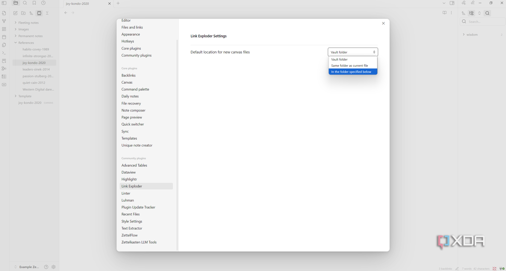The height and width of the screenshot is (271, 506).
Task: Toggle the right sidebar collapse icon
Action: tap(452, 3)
